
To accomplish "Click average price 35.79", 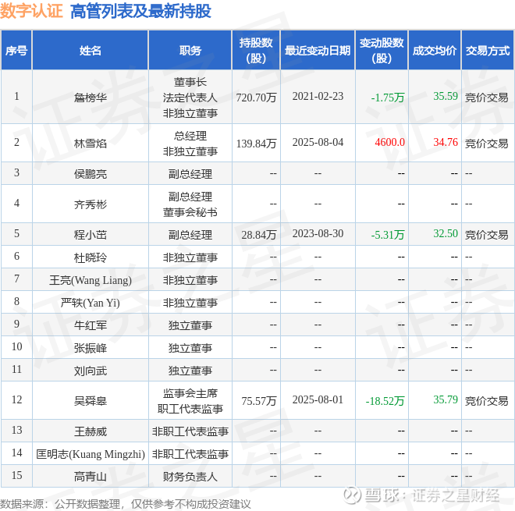I will 446,399.
